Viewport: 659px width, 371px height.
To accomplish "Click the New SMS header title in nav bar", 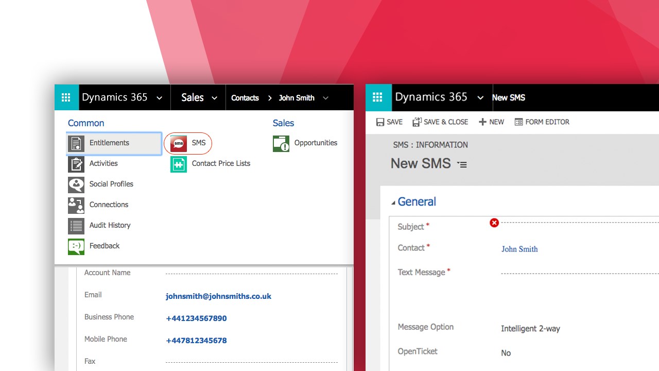I will 509,97.
